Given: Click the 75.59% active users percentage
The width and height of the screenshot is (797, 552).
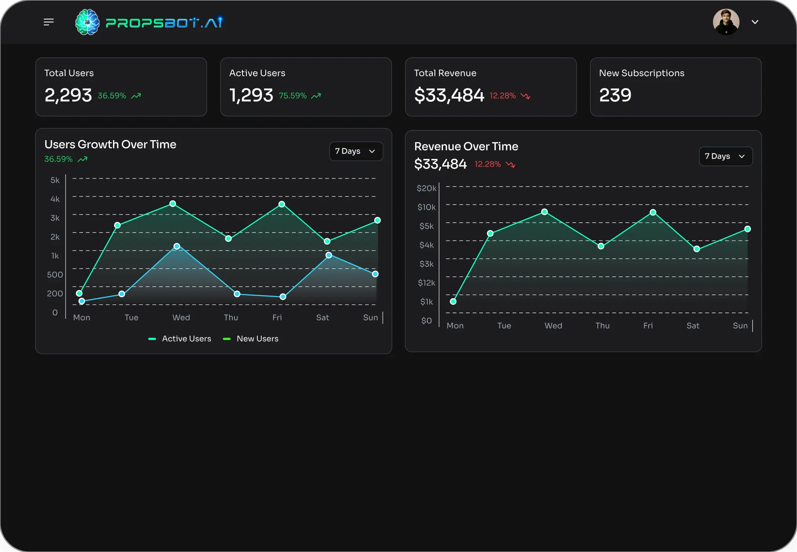Looking at the screenshot, I should click(x=293, y=96).
